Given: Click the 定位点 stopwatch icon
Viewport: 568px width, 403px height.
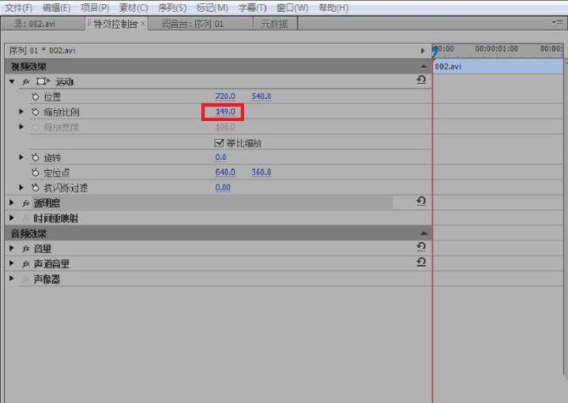Looking at the screenshot, I should pyautogui.click(x=35, y=173).
